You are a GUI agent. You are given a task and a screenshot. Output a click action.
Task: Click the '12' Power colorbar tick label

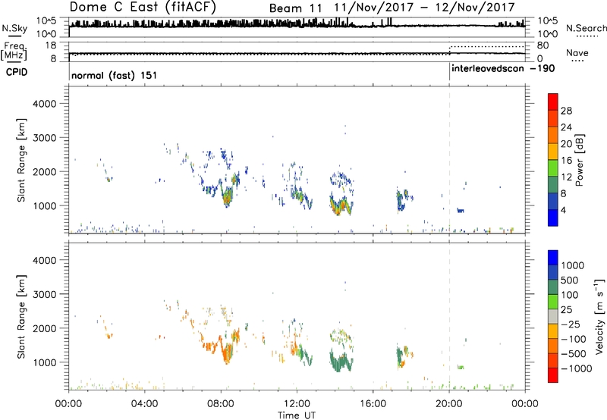point(566,177)
